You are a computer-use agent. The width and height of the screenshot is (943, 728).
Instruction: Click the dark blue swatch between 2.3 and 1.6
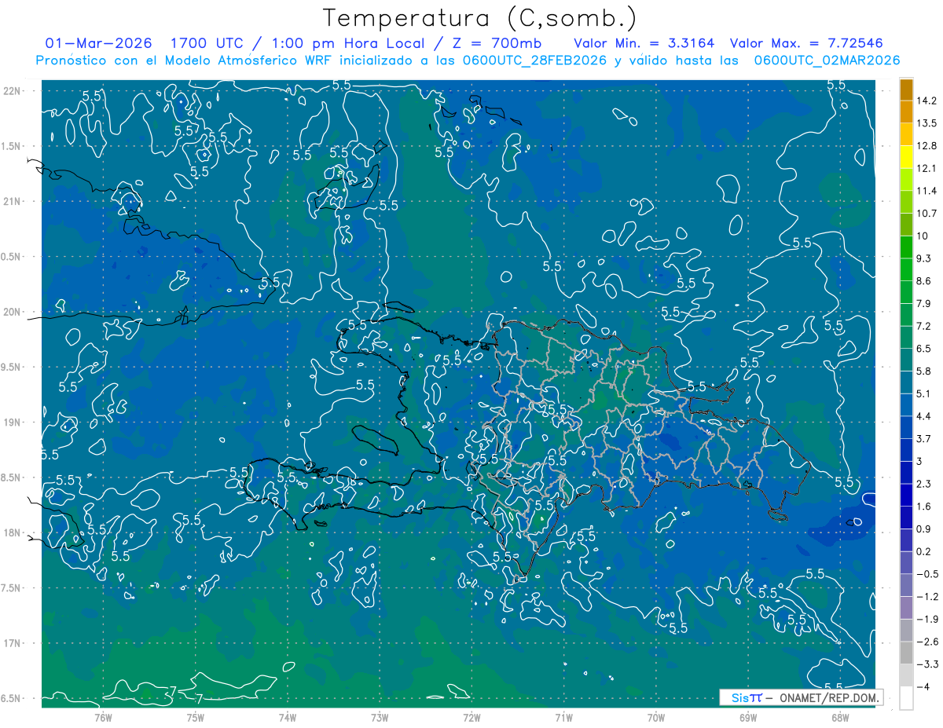pos(906,494)
